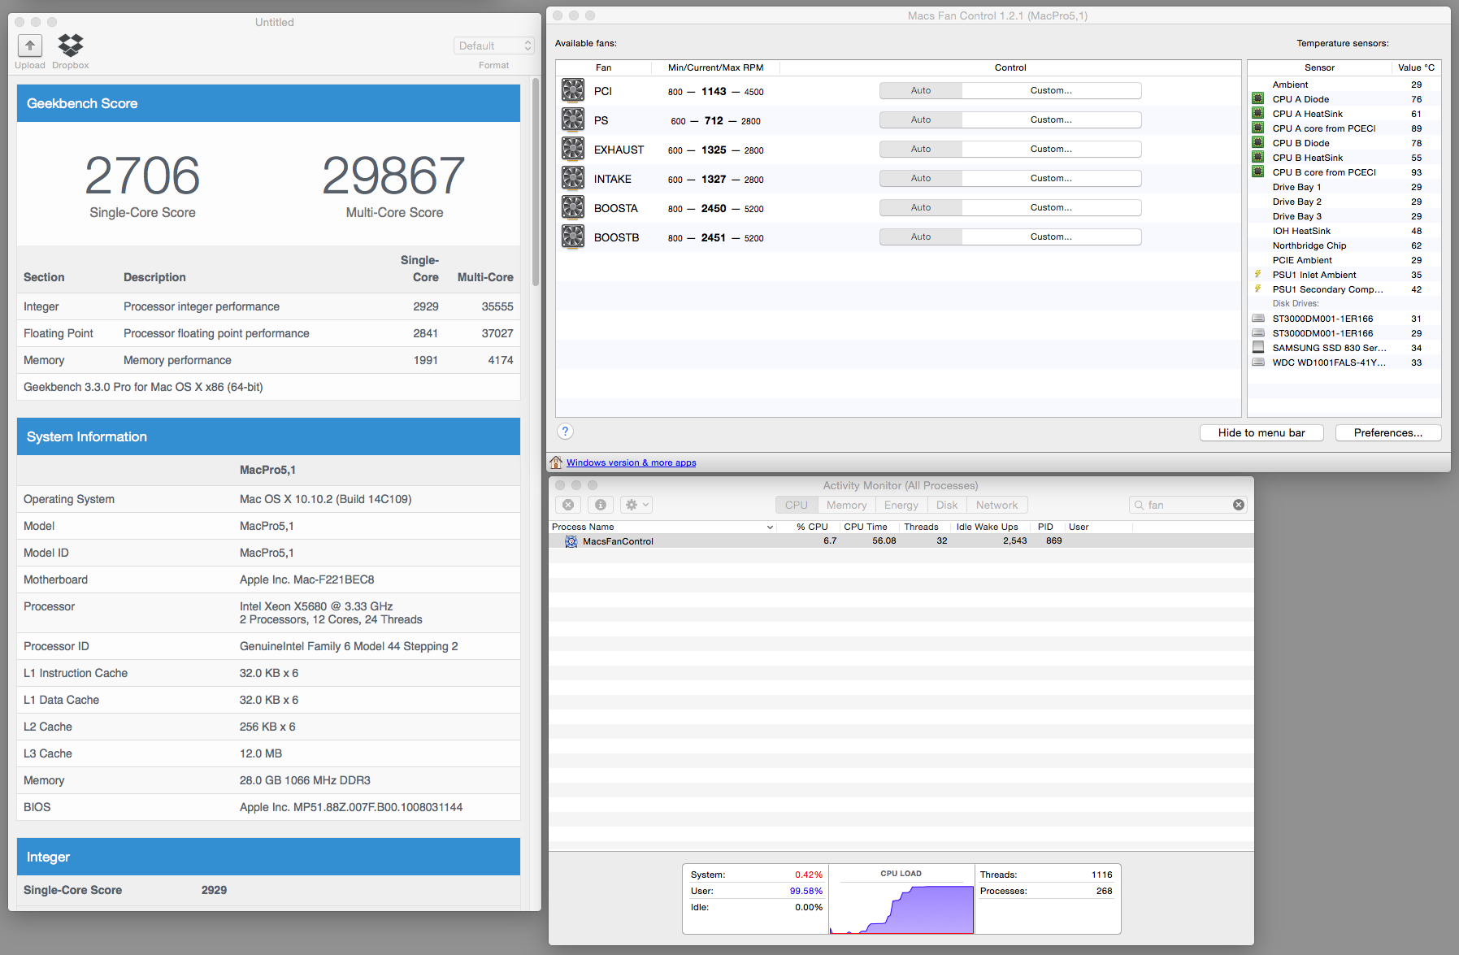This screenshot has height=955, width=1459.
Task: Click the Value °C column header
Action: click(x=1416, y=67)
